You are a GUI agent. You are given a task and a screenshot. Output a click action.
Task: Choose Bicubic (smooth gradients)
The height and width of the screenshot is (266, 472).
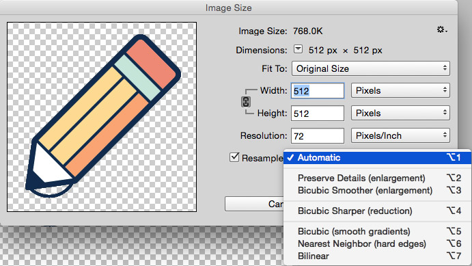coord(377,231)
